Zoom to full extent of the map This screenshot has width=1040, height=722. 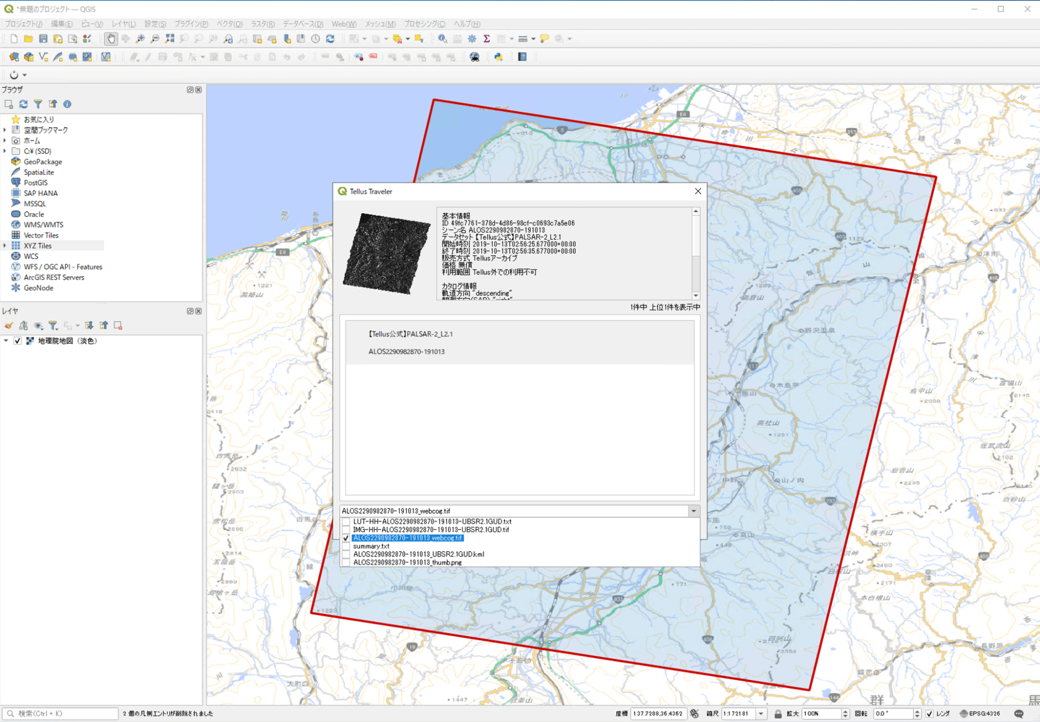(x=170, y=39)
